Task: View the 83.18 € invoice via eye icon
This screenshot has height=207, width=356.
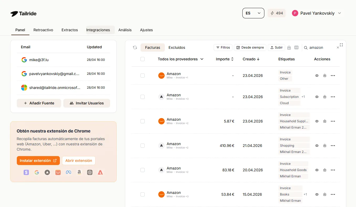Action: coord(317,170)
